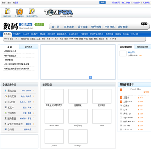Screen dimensions: 151x151
Task: Select iPhone in brand sub-navigation
Action: coord(17,39)
